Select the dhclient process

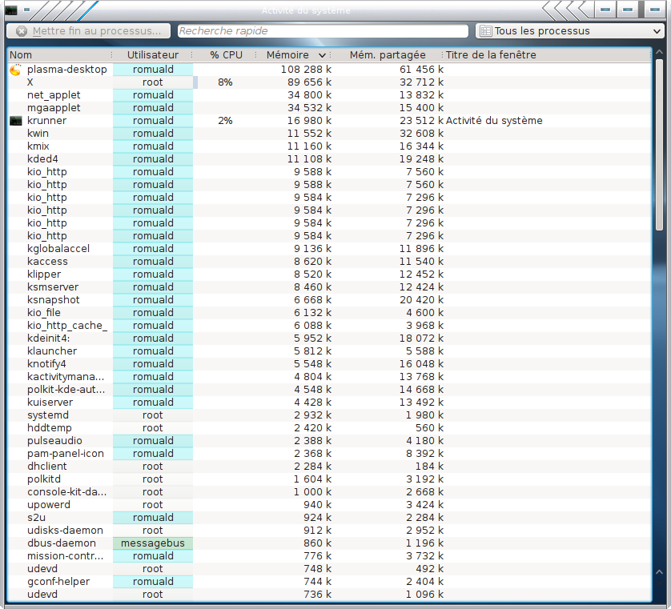point(46,467)
